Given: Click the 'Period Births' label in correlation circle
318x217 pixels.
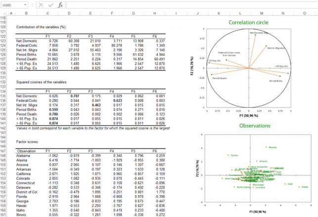Looking at the screenshot, I should click(x=276, y=80).
